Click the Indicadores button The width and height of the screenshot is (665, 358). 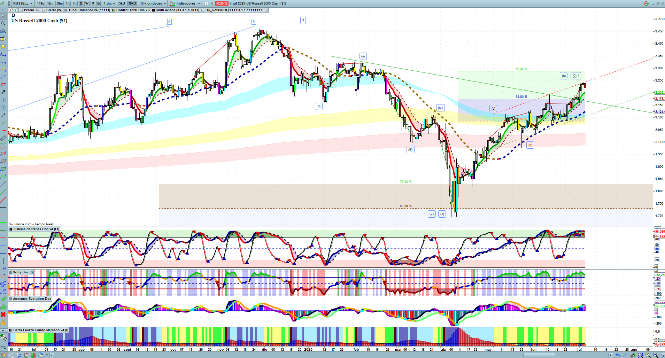point(185,3)
